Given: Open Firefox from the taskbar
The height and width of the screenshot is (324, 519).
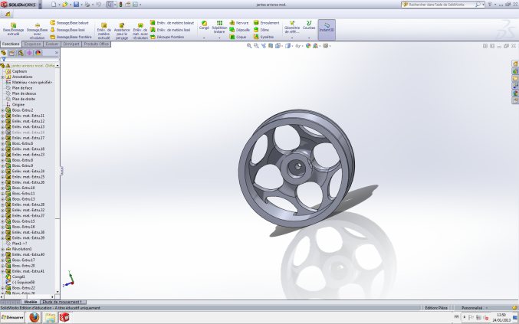Looking at the screenshot, I should [x=34, y=317].
